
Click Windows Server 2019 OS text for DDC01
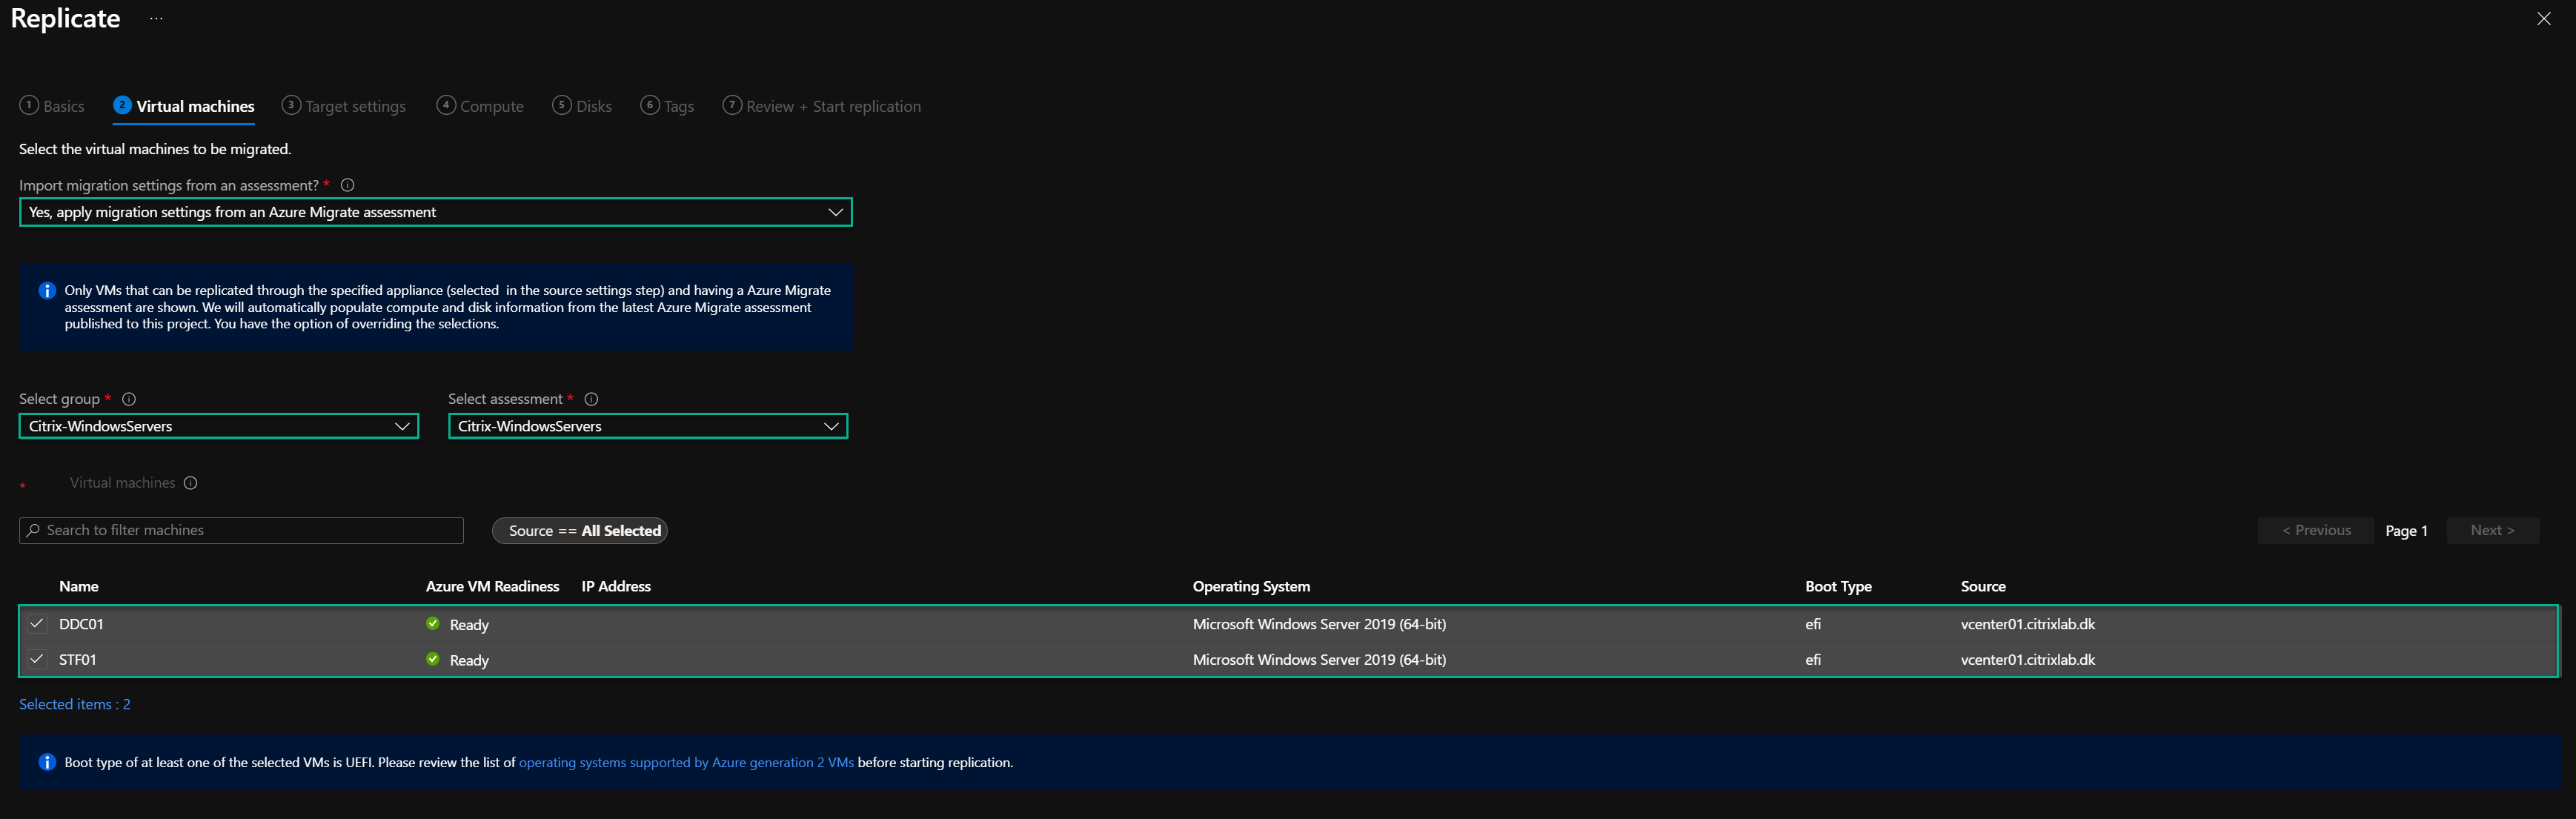[x=1319, y=624]
